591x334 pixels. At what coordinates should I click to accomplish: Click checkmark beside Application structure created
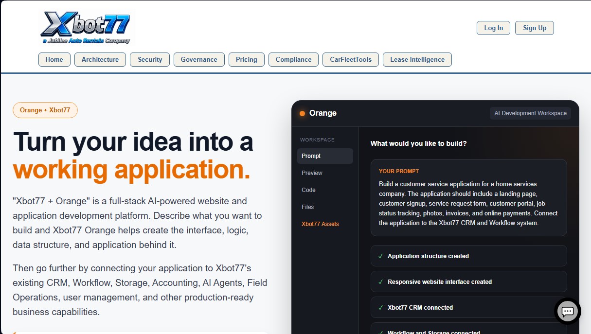click(x=380, y=256)
